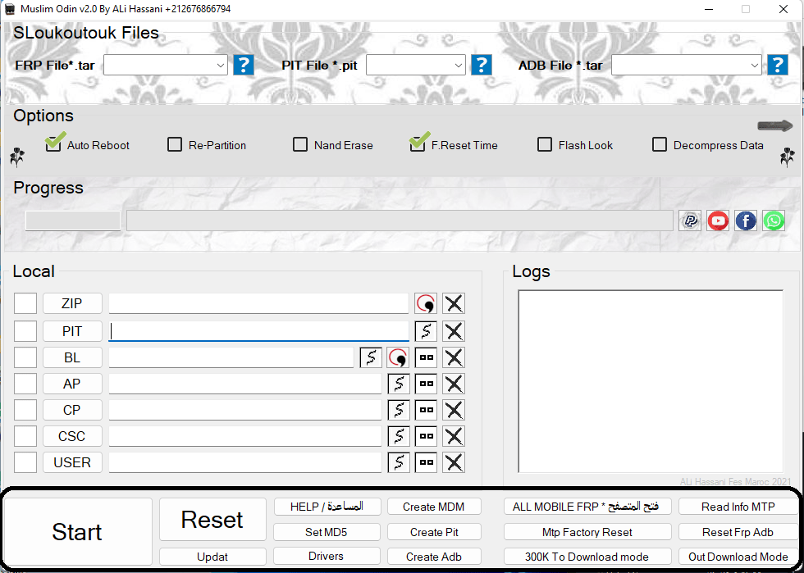Clear the PIT row with X icon
Image resolution: width=804 pixels, height=573 pixels.
pyautogui.click(x=454, y=332)
